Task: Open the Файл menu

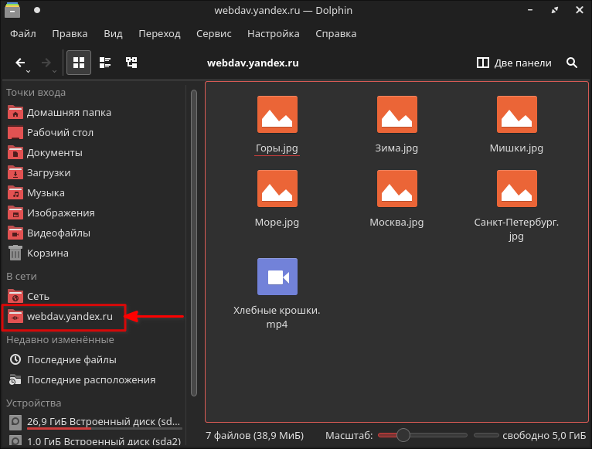Action: click(x=23, y=34)
